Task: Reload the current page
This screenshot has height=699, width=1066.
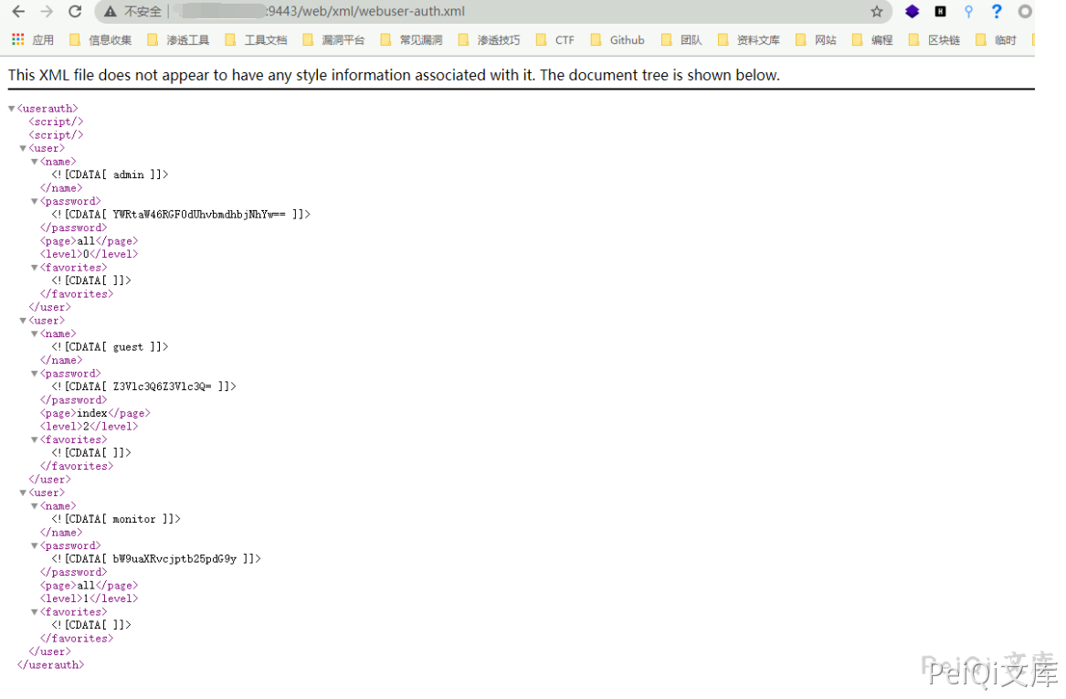Action: (x=75, y=12)
